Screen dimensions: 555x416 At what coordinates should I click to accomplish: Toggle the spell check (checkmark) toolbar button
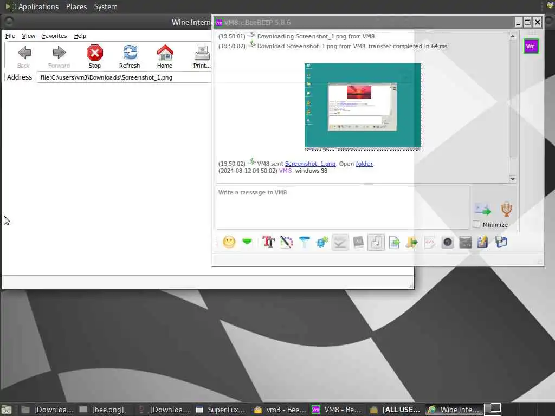click(x=340, y=242)
